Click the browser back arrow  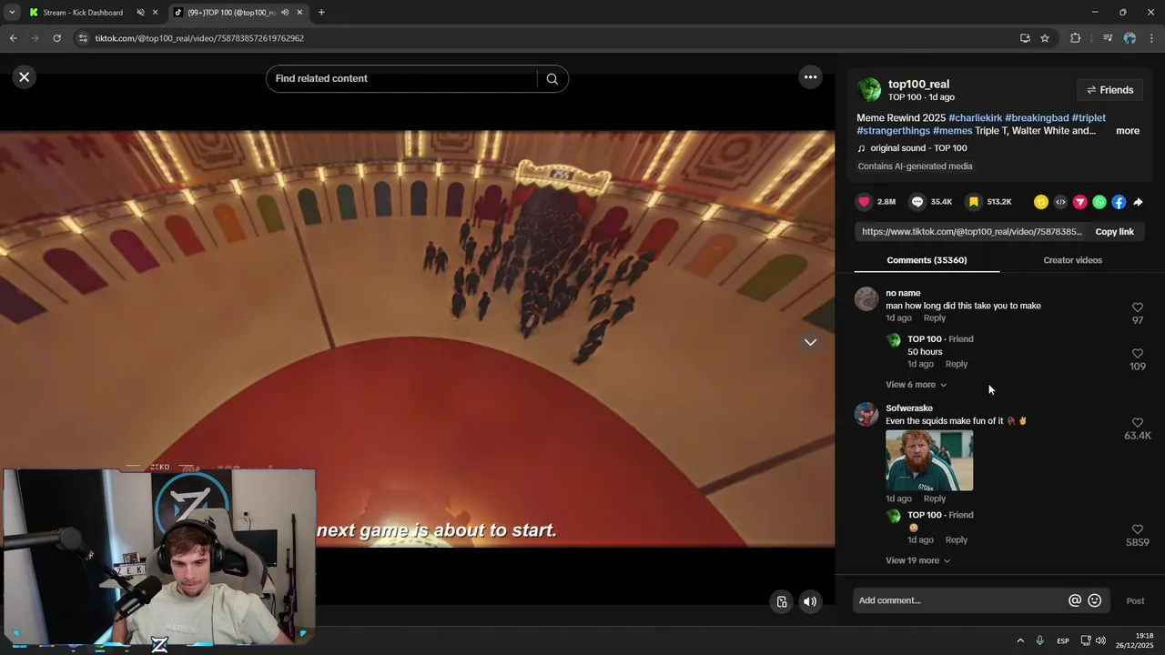click(x=13, y=38)
